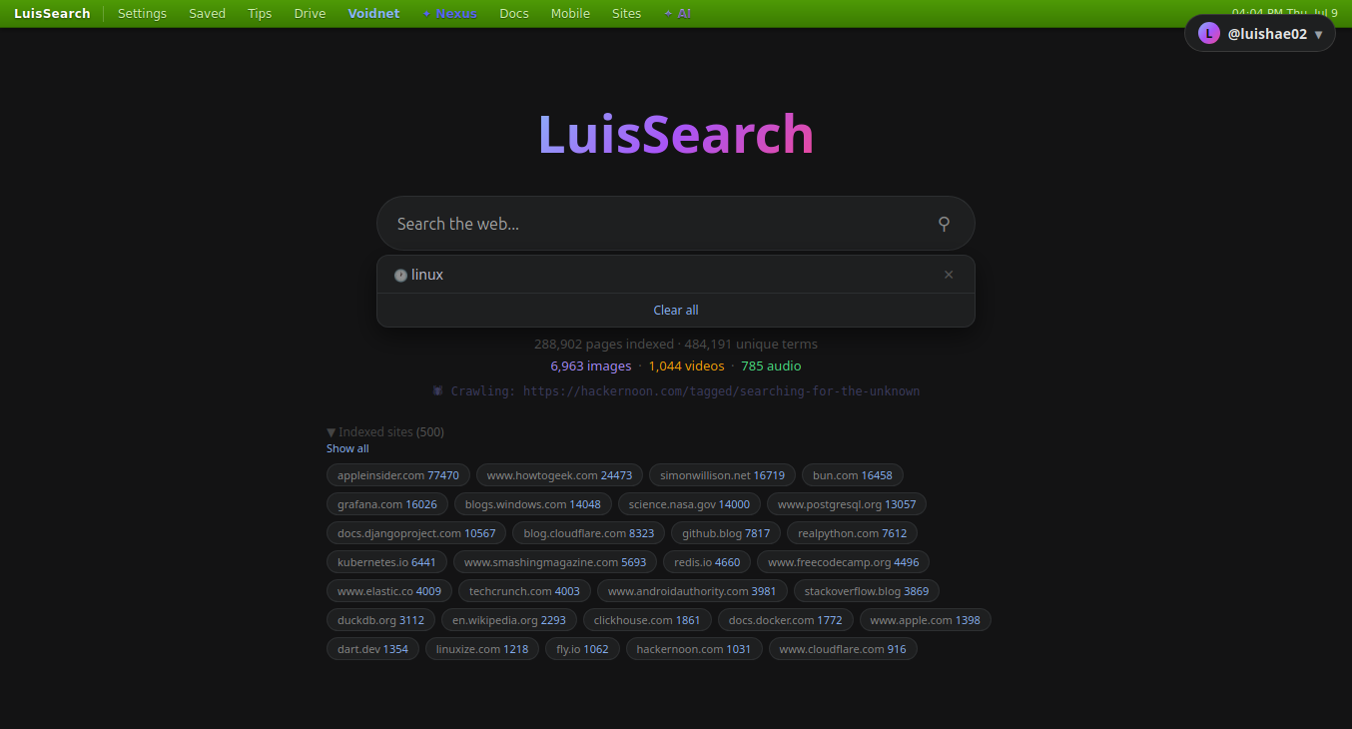Select the stackoverflow.blog 3869 chip
The image size is (1352, 729).
(x=867, y=591)
